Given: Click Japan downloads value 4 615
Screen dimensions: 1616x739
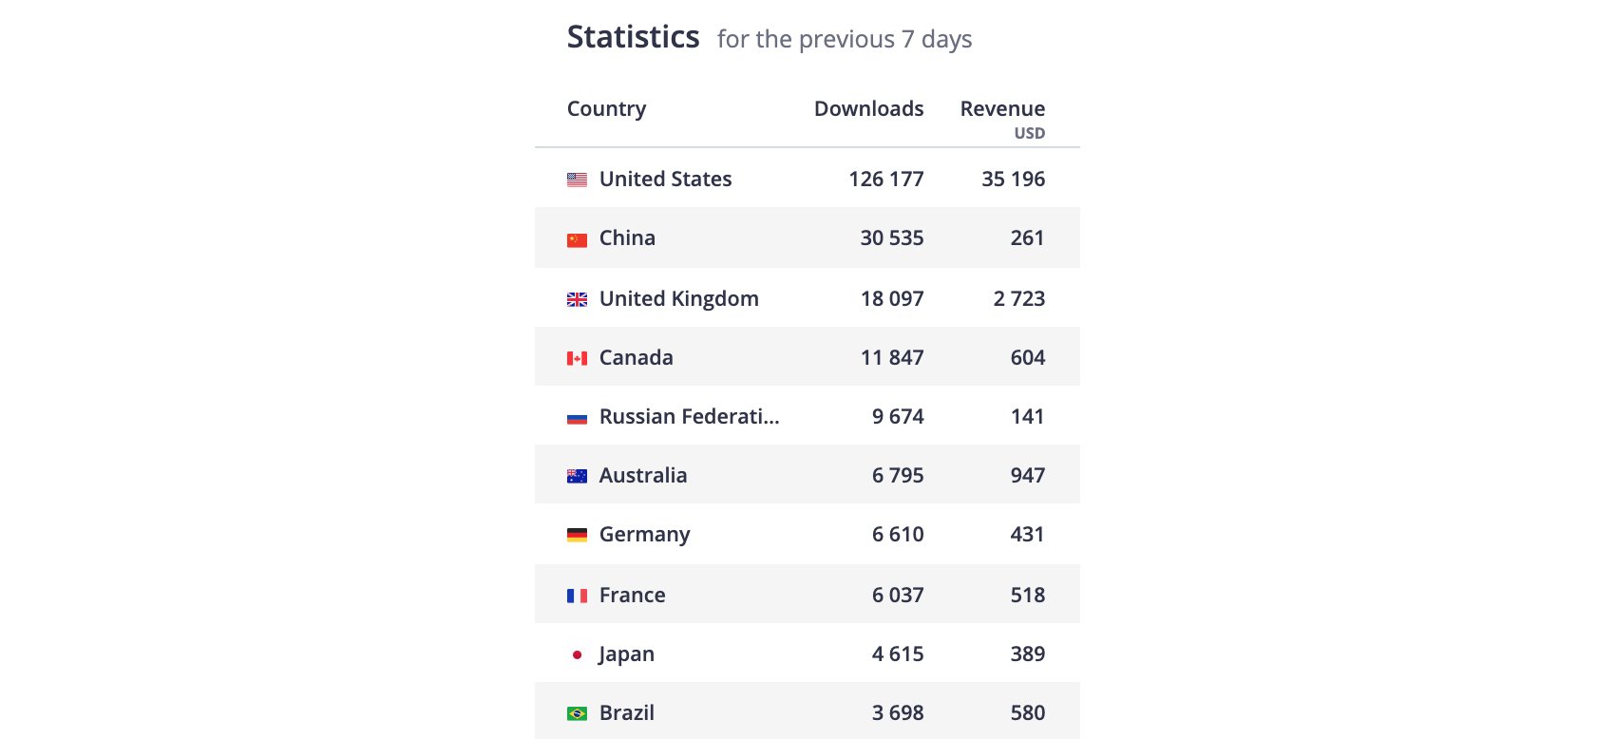Looking at the screenshot, I should click(x=898, y=654).
